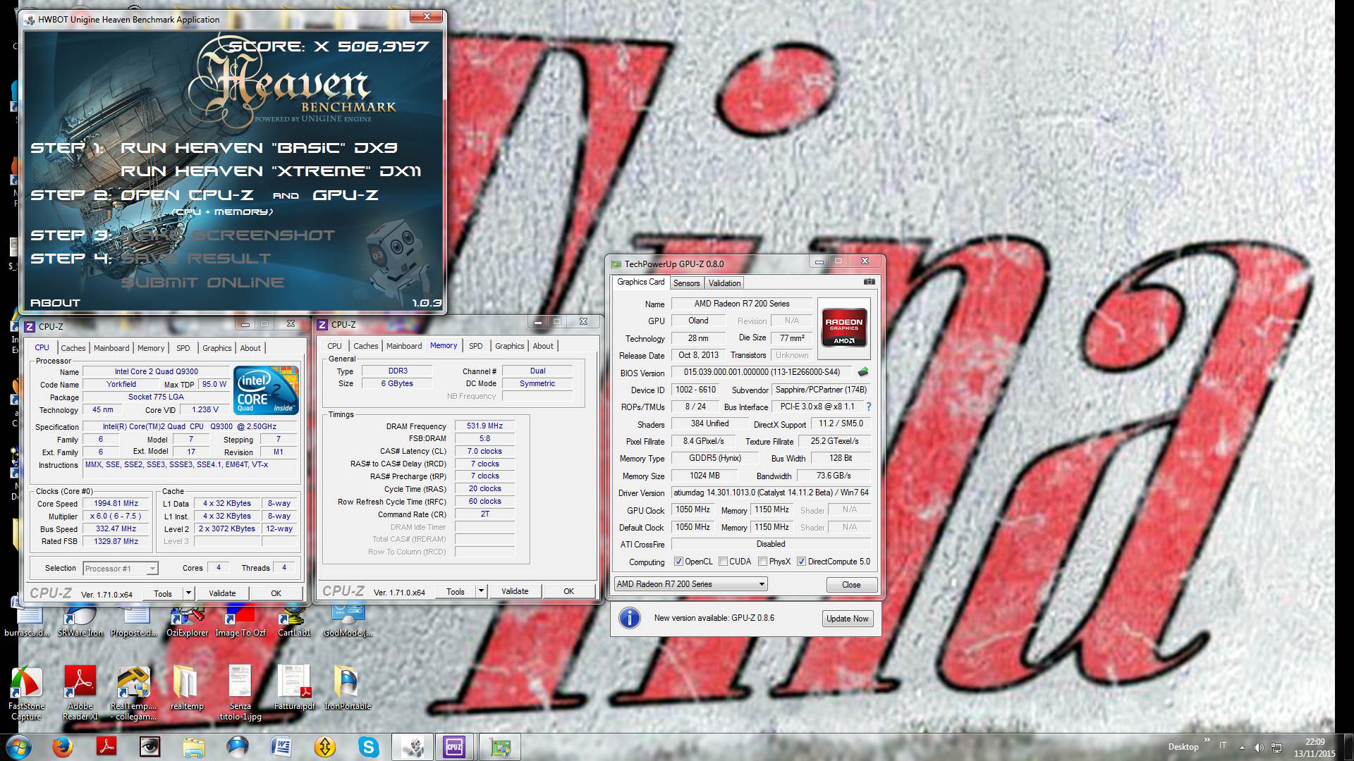Click OK in right CPU-Z window
The width and height of the screenshot is (1354, 761).
click(x=568, y=591)
